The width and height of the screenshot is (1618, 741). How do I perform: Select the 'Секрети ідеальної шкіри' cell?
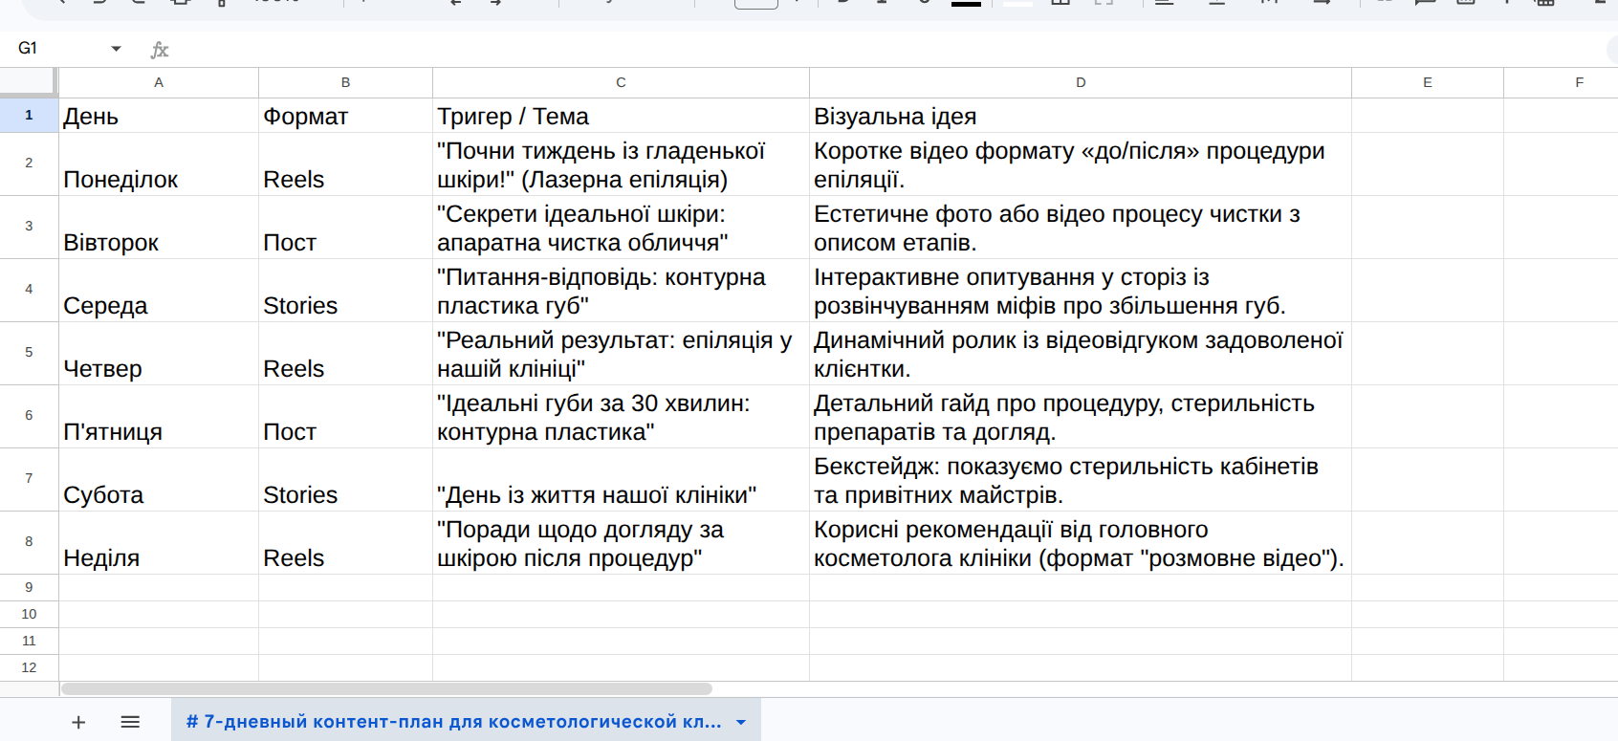(621, 228)
